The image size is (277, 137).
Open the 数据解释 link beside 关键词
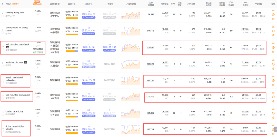coord(16,4)
